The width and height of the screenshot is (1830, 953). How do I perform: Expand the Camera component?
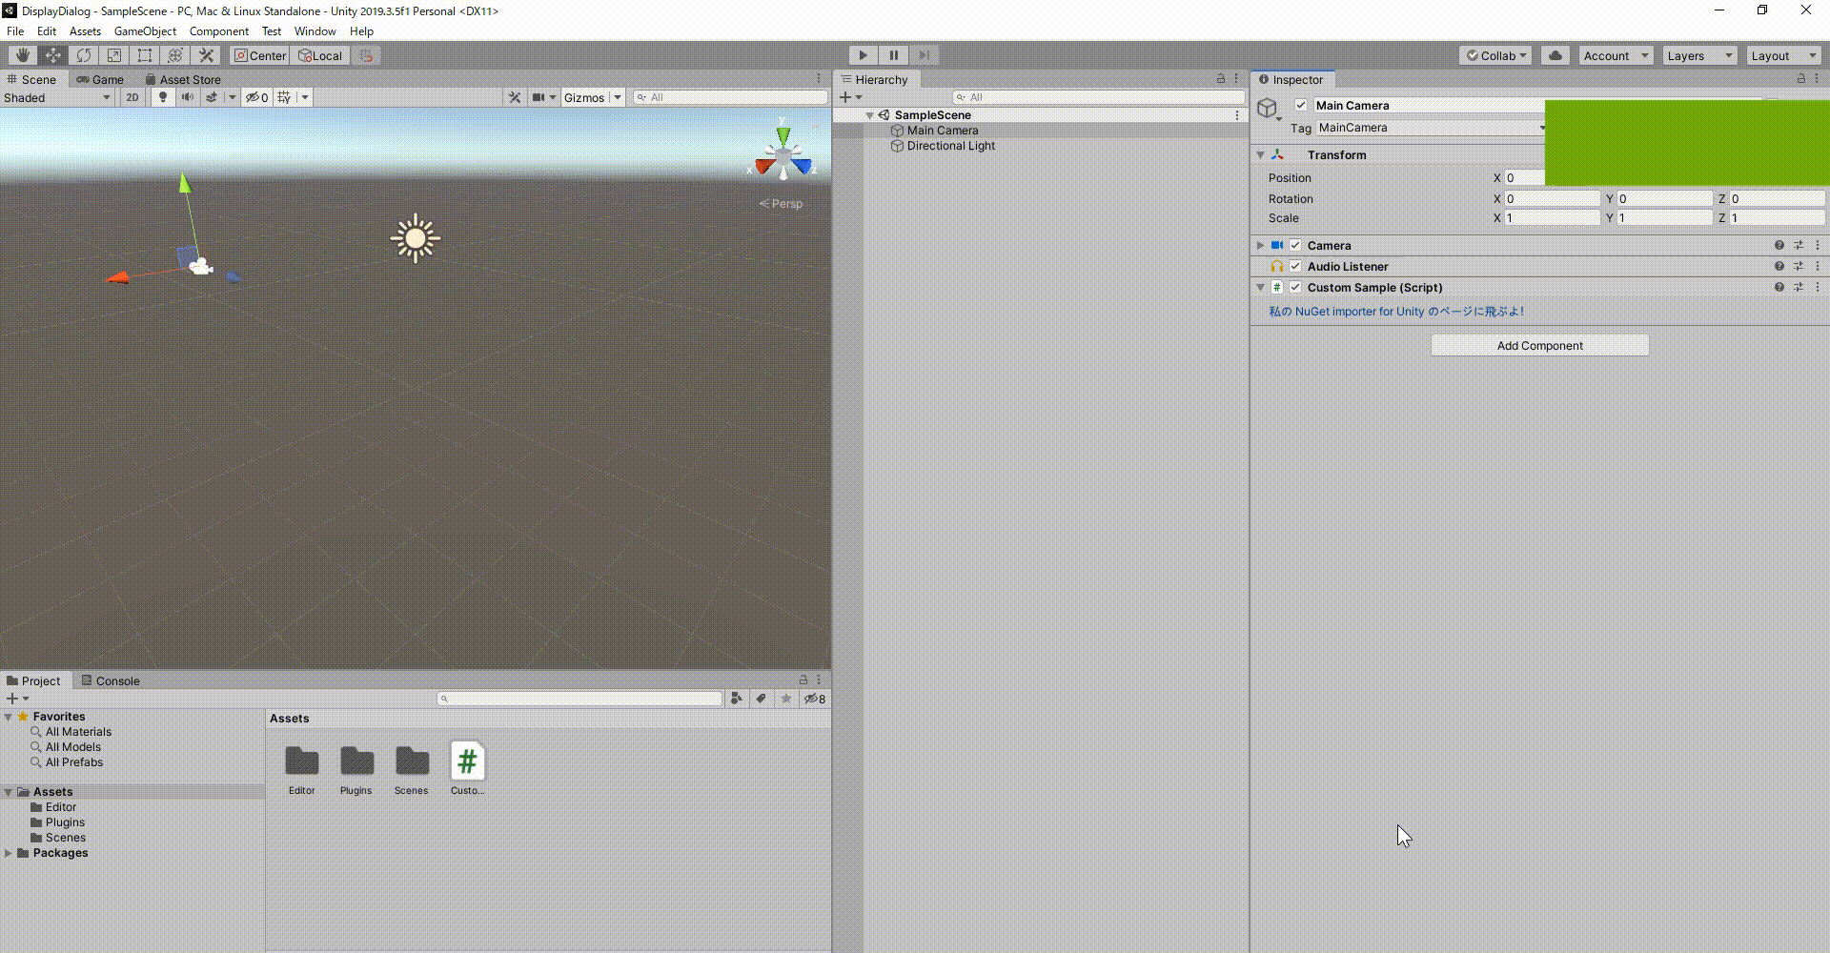pos(1260,245)
